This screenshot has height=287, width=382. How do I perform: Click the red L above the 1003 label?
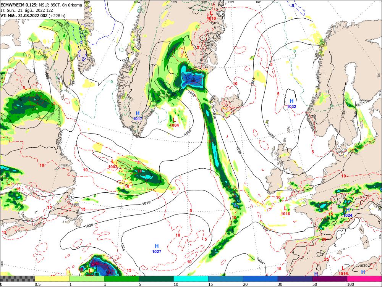(113, 161)
